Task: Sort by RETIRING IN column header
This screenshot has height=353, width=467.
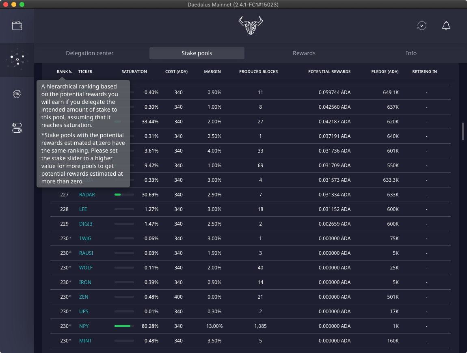Action: 424,72
